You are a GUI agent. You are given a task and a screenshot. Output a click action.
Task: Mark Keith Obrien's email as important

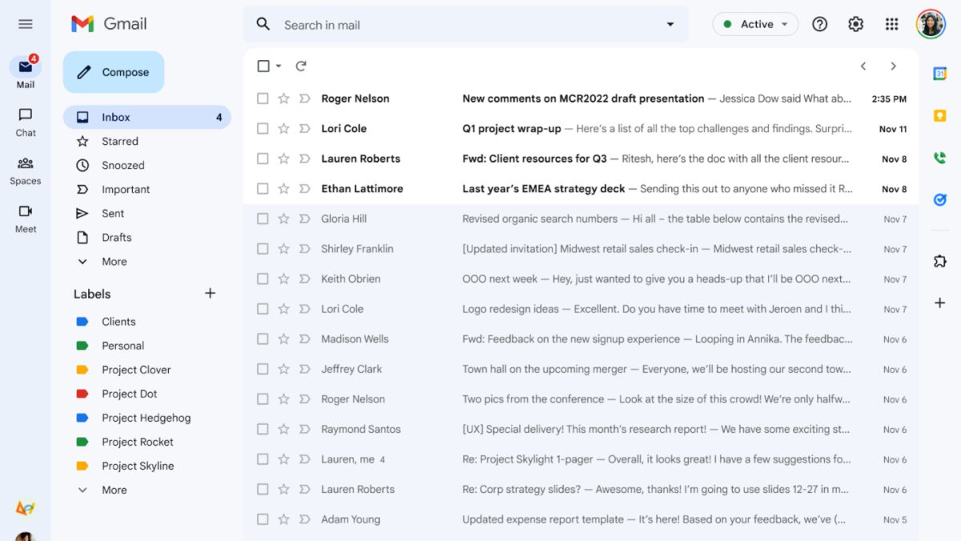[x=304, y=279]
